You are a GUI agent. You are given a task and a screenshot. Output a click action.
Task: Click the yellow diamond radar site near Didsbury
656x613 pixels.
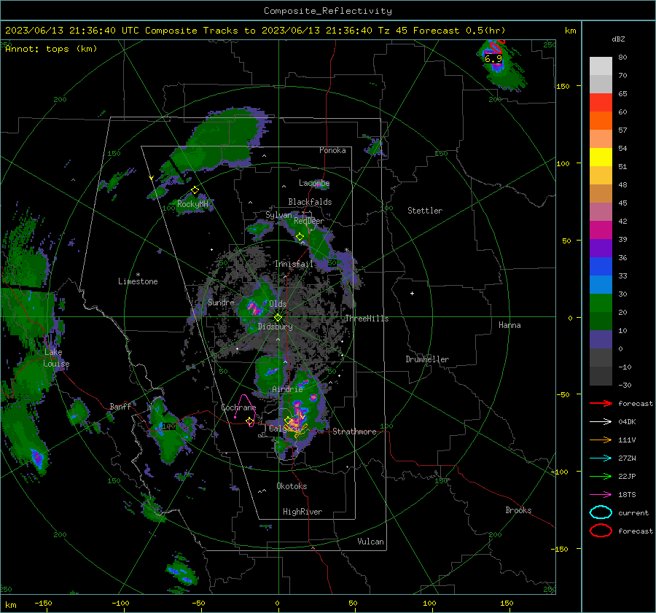coord(278,318)
